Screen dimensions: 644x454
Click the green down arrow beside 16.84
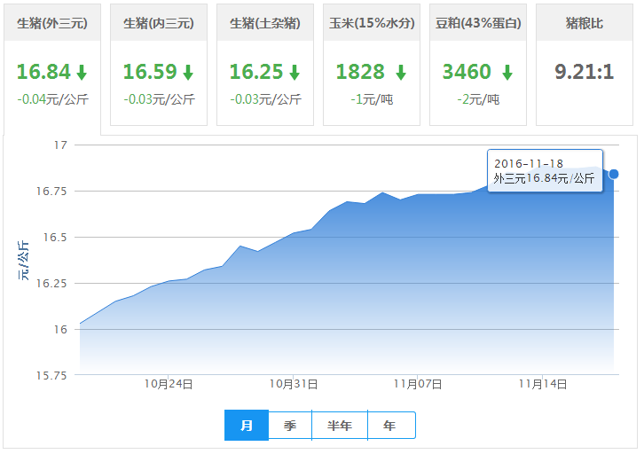pos(82,73)
